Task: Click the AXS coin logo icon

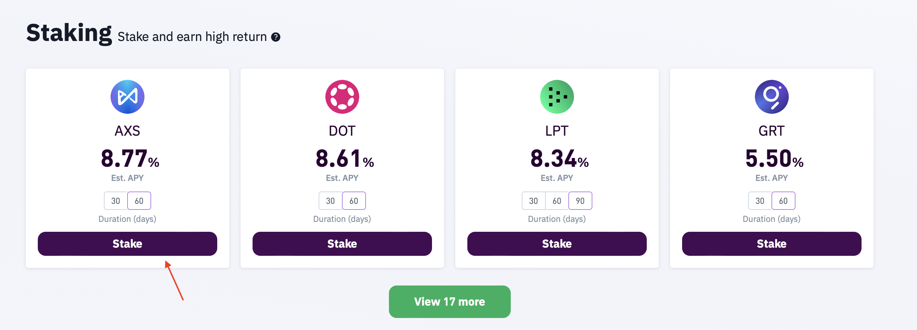Action: tap(128, 97)
